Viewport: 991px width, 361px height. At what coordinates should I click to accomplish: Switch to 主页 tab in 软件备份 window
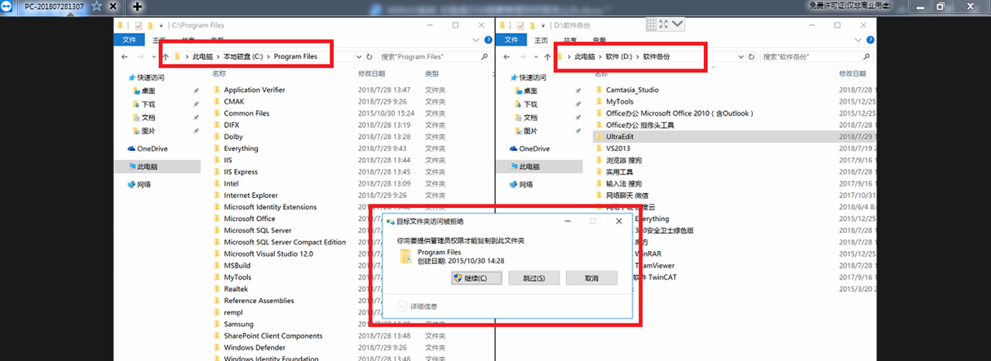click(541, 40)
